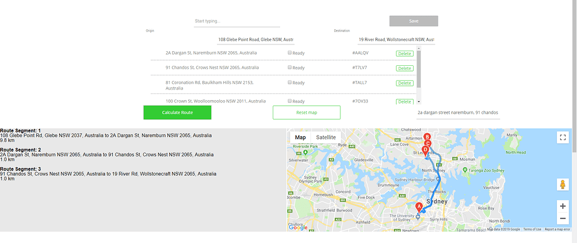Click Route Segment: 1 heading
This screenshot has height=243, width=577.
(x=21, y=130)
